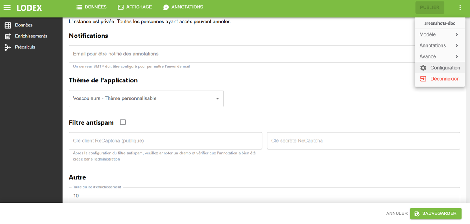Expand the Modèle submenu
This screenshot has width=470, height=224.
[x=440, y=34]
